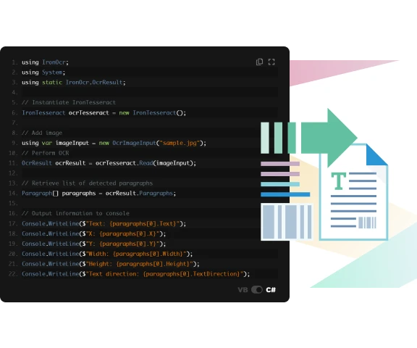
Task: Expand code block with the fullscreen icon
Action: 271,62
